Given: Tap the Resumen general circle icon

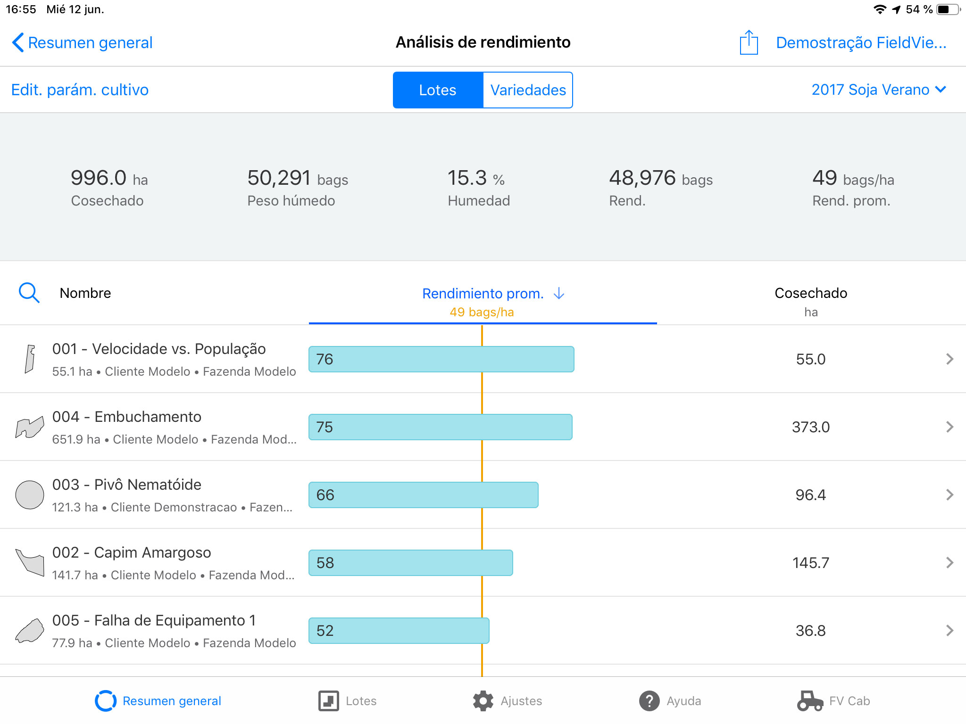Looking at the screenshot, I should [106, 701].
